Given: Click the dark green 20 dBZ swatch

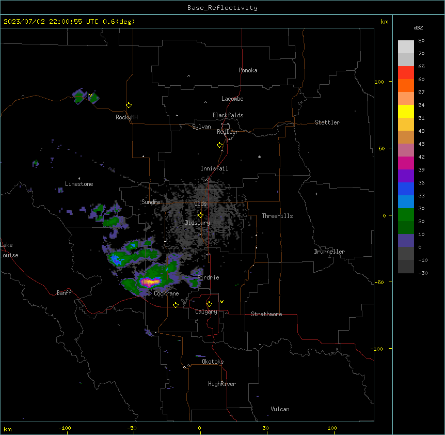Looking at the screenshot, I should click(406, 228).
